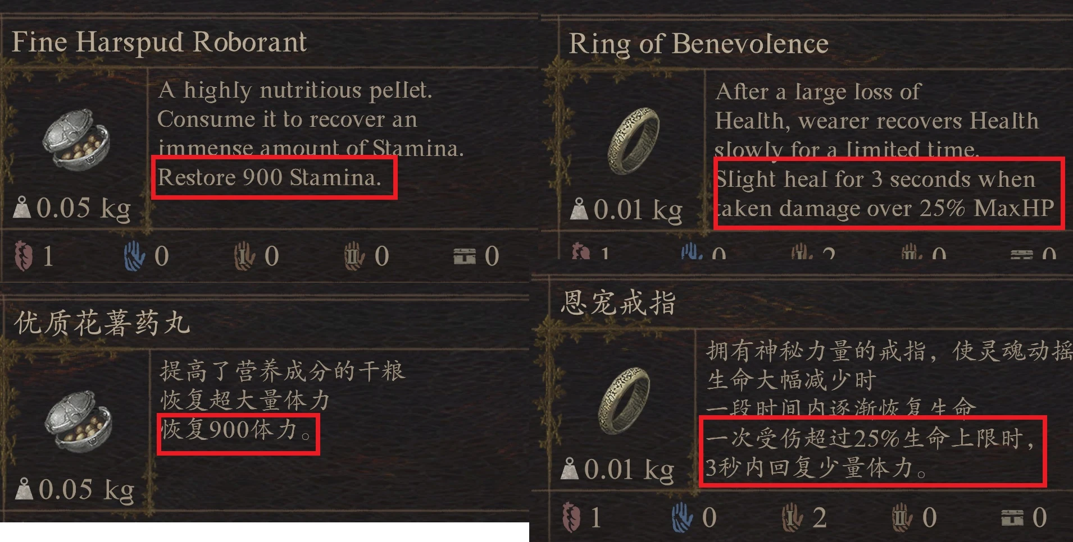Click the Fine Harspud Roborant item thumbnail
1073x542 pixels.
click(76, 139)
